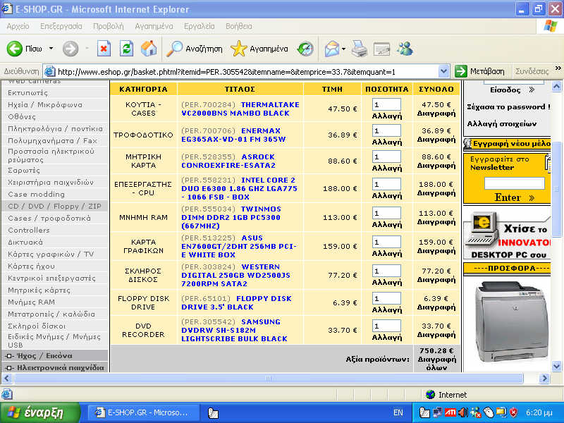Click the horizontal scrollbar right arrow
564x423 pixels.
(544, 379)
